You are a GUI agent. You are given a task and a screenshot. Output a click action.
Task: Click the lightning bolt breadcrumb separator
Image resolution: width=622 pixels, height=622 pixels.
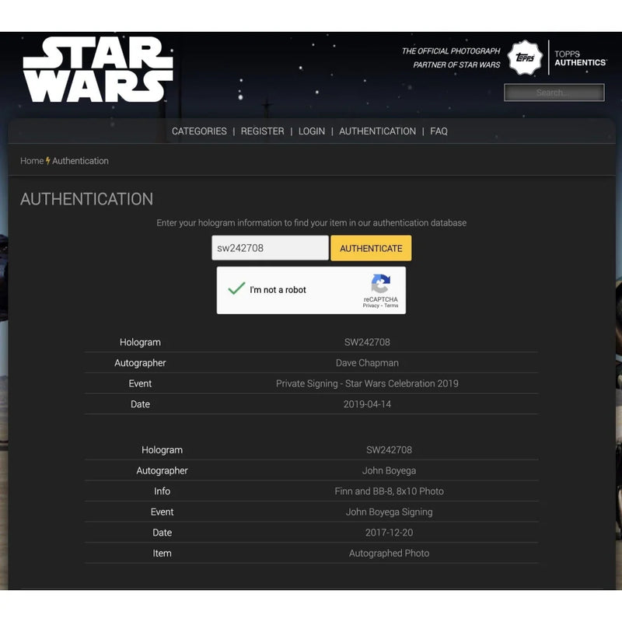(x=47, y=161)
